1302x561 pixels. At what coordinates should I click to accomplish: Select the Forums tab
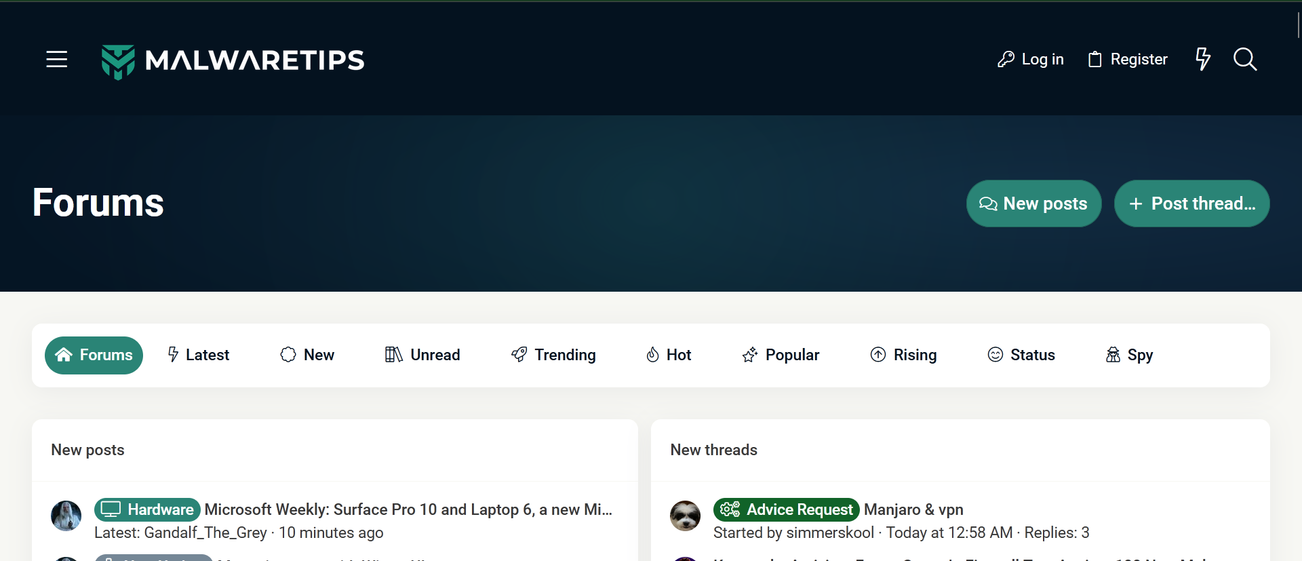(94, 355)
